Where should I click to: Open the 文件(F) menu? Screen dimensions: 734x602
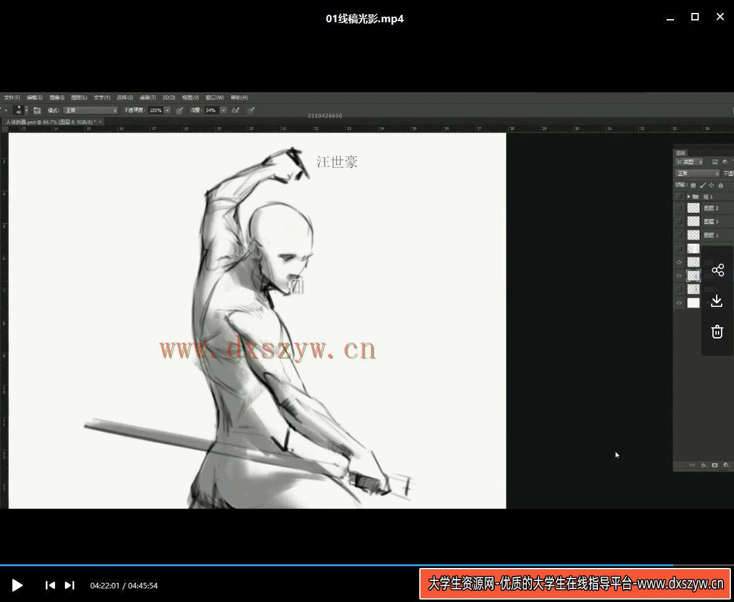pos(12,97)
